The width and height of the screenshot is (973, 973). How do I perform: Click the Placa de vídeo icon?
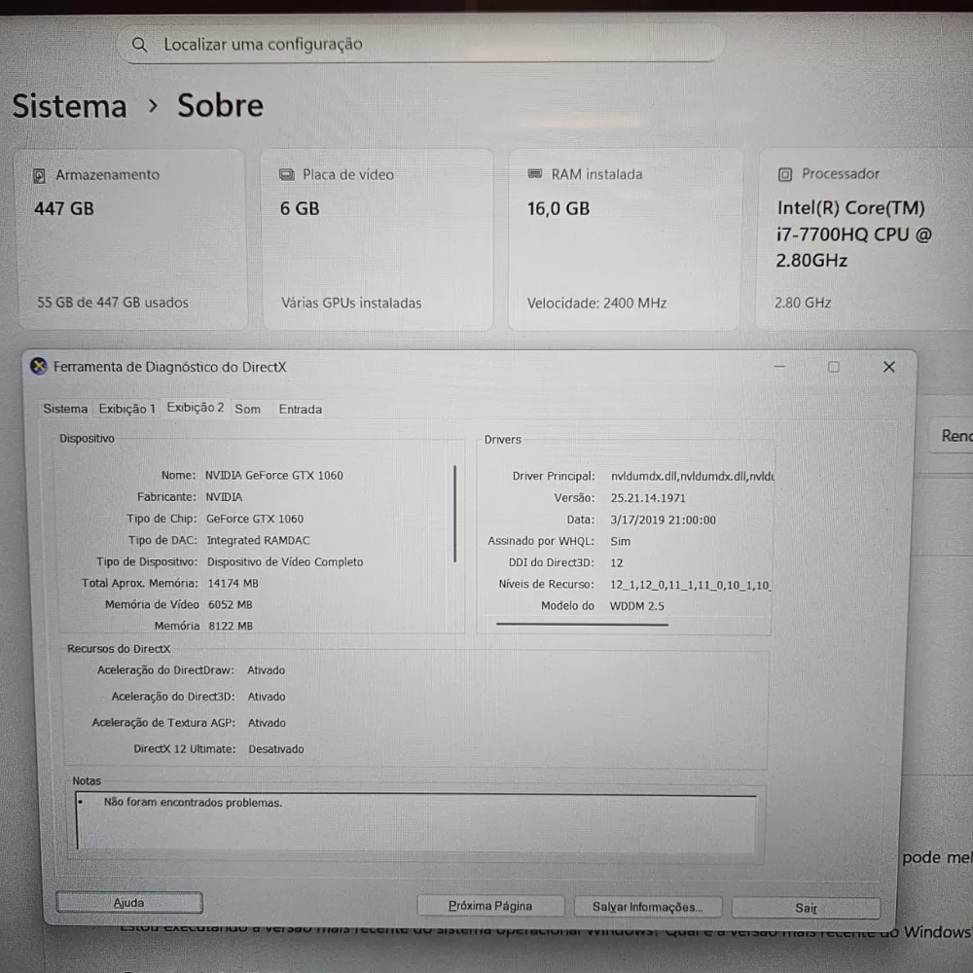tap(287, 175)
